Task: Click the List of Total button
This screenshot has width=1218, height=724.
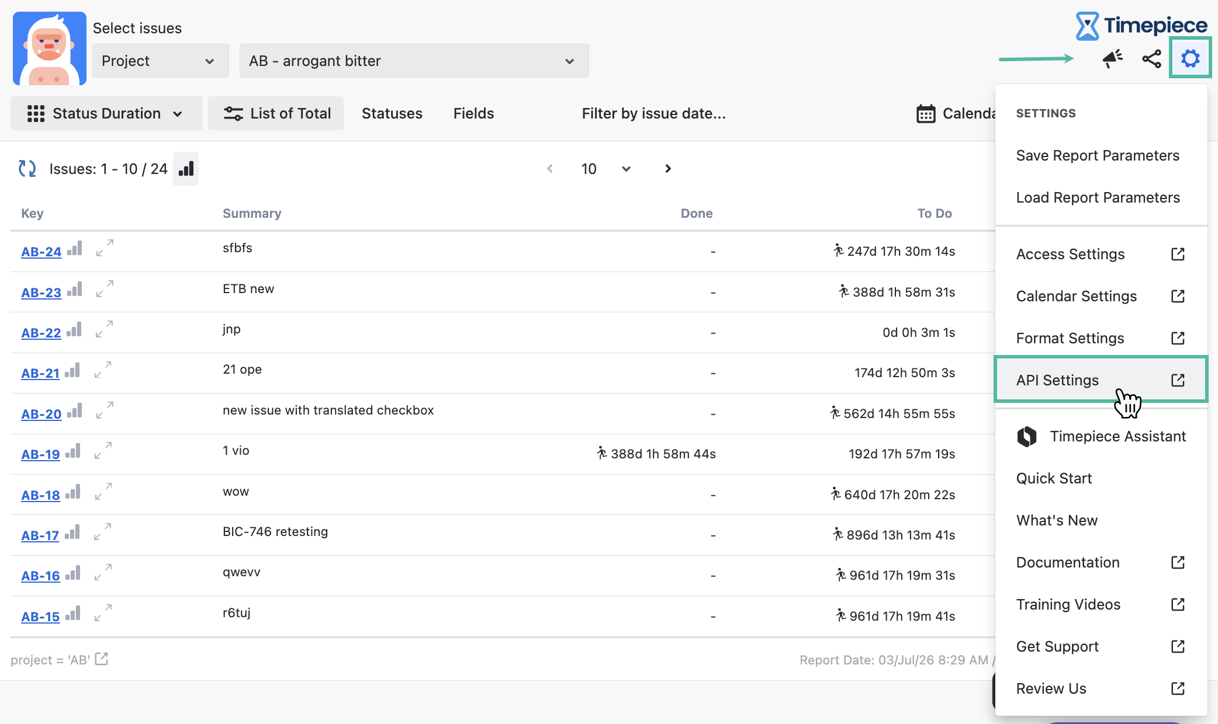Action: pos(276,113)
